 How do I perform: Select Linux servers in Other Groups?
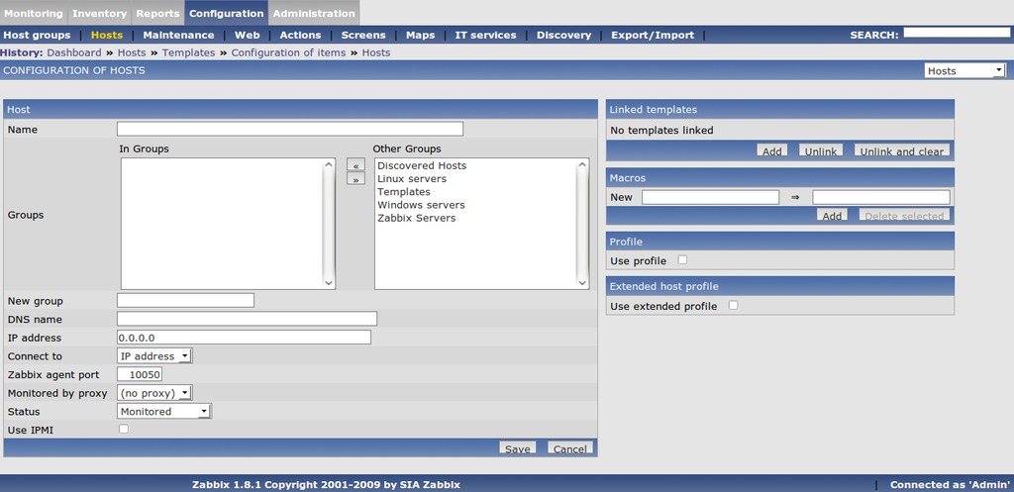click(x=412, y=178)
